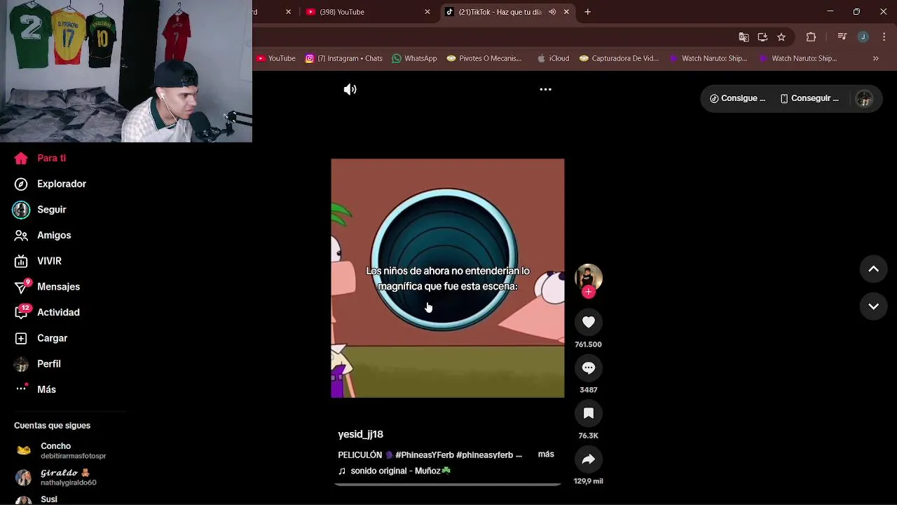Click Consigue coins button

(x=737, y=98)
